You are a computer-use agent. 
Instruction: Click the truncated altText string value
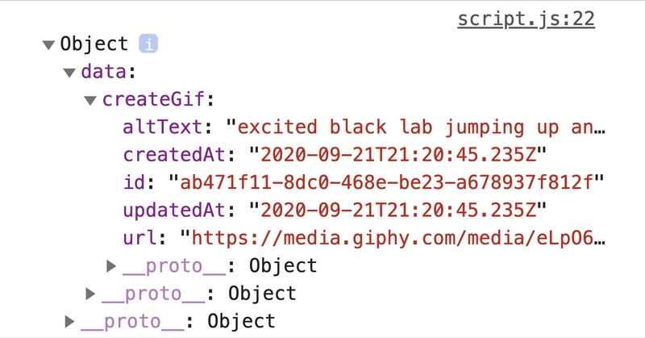(x=415, y=127)
